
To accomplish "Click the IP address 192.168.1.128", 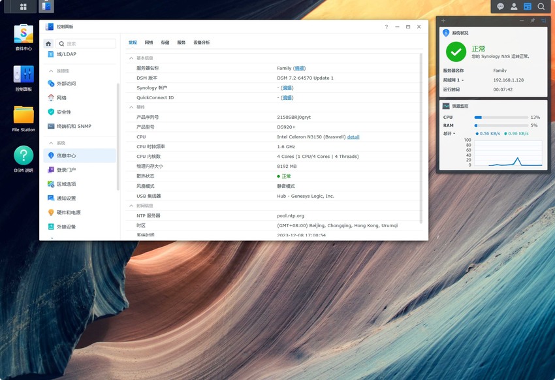I will 508,80.
